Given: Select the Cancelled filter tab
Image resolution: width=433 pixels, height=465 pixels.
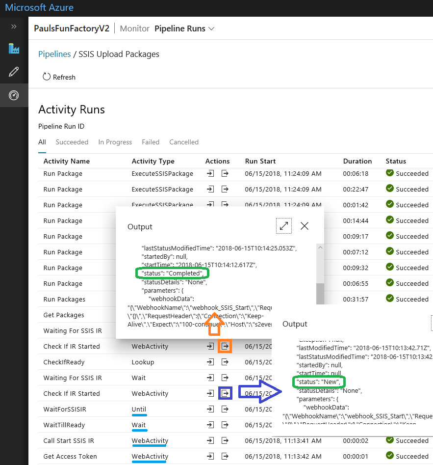Looking at the screenshot, I should (x=184, y=142).
